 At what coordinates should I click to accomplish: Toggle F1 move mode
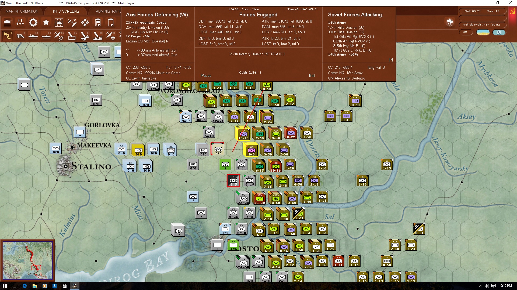(x=7, y=35)
